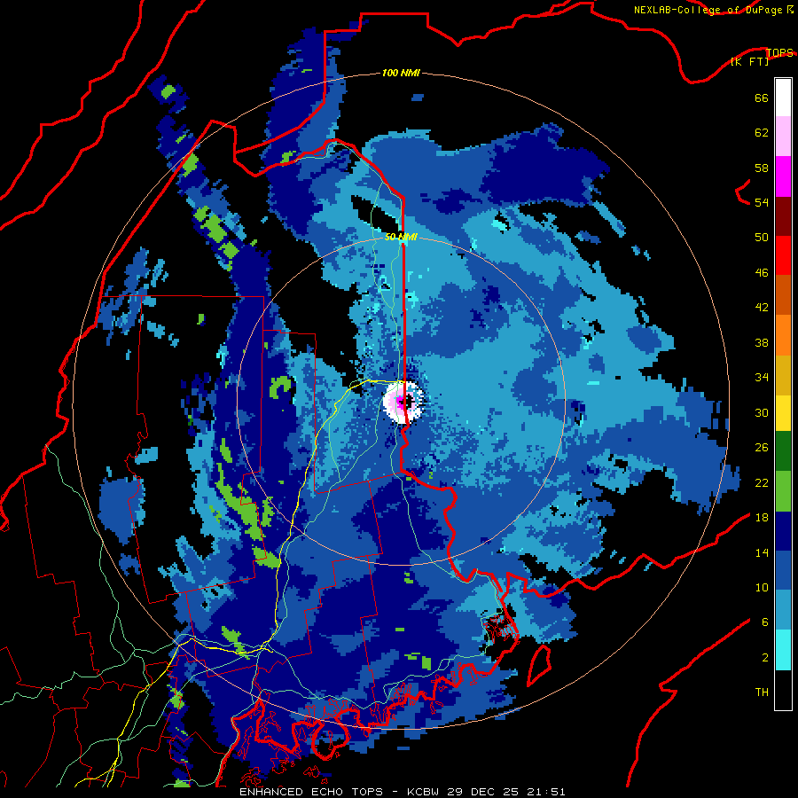This screenshot has height=798, width=798.
Task: Click the "34" legend label
Action: click(762, 378)
